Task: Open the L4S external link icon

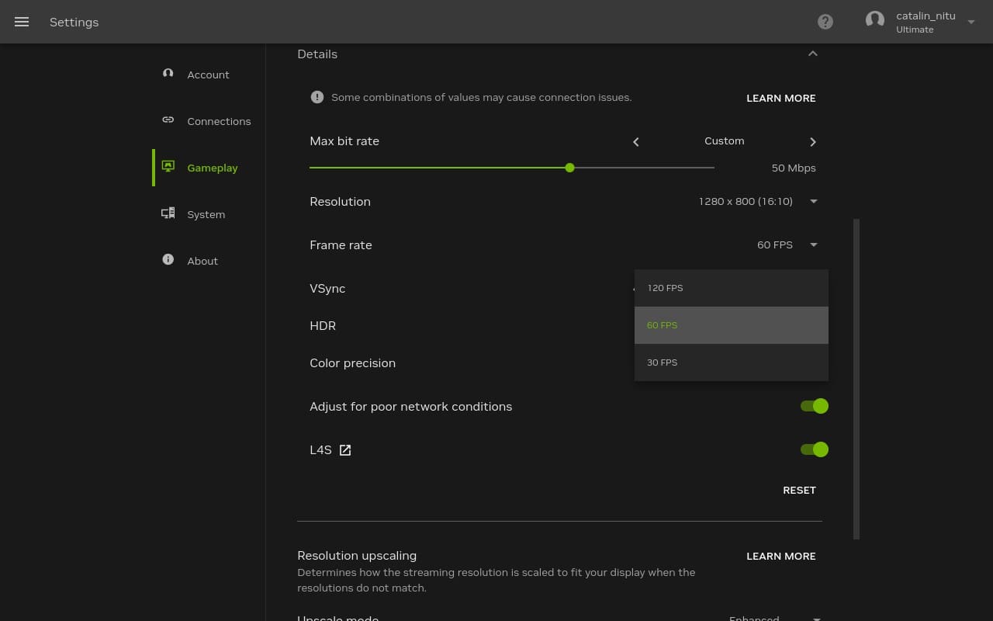Action: pyautogui.click(x=345, y=450)
